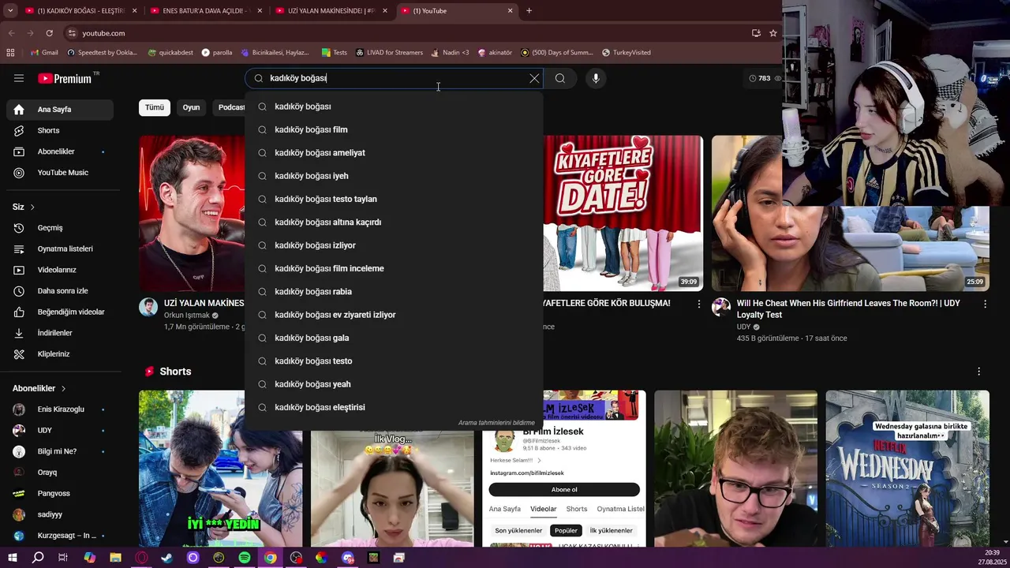This screenshot has height=568, width=1010.
Task: Open sadiyyy channel subscription
Action: [60, 514]
